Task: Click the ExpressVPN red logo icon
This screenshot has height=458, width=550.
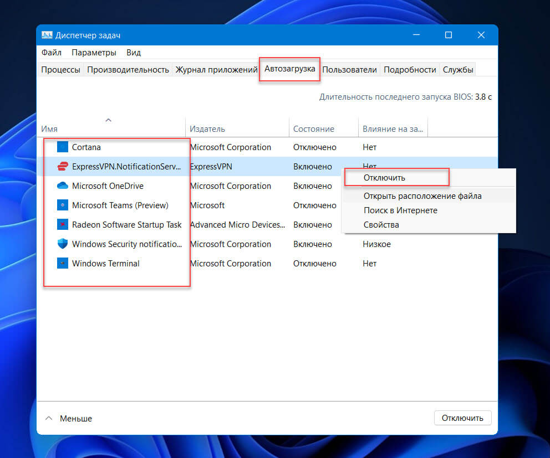Action: pyautogui.click(x=63, y=166)
